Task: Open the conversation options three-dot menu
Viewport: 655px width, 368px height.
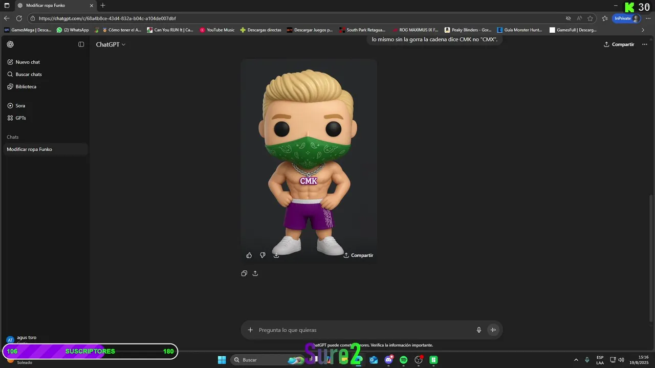Action: pyautogui.click(x=645, y=44)
